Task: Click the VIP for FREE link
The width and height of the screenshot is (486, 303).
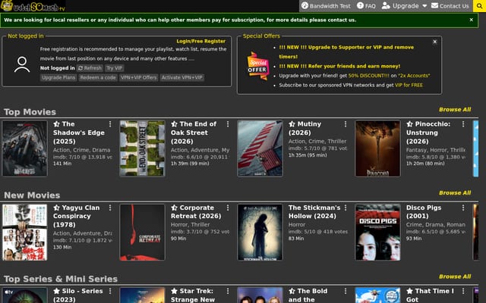Action: [x=409, y=85]
